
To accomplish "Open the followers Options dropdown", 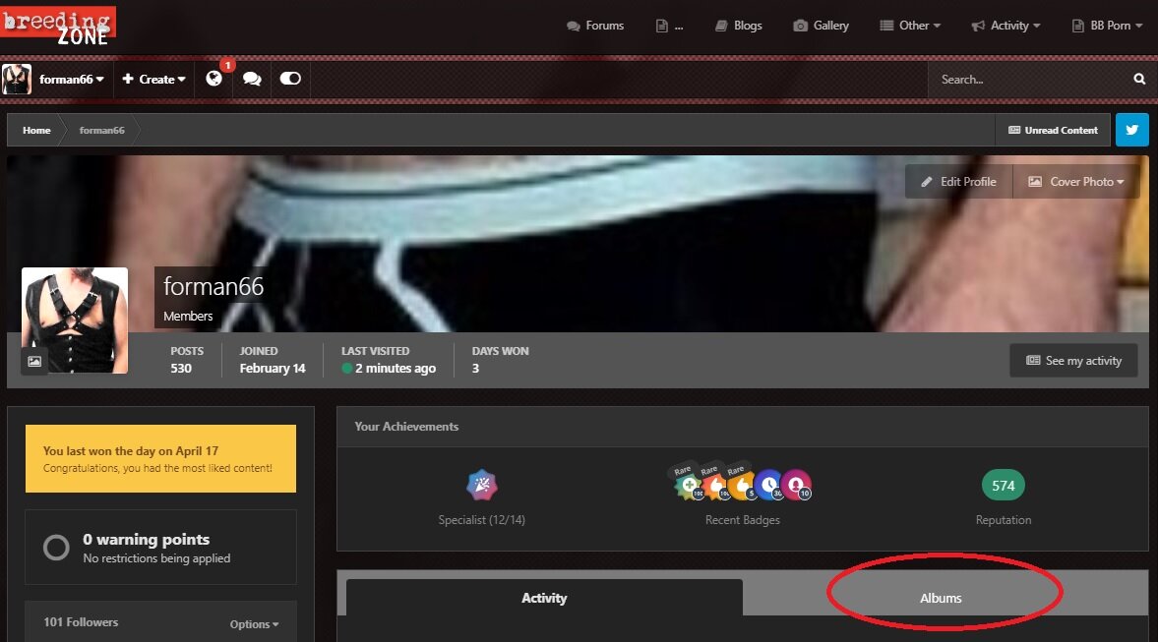I will tap(254, 624).
